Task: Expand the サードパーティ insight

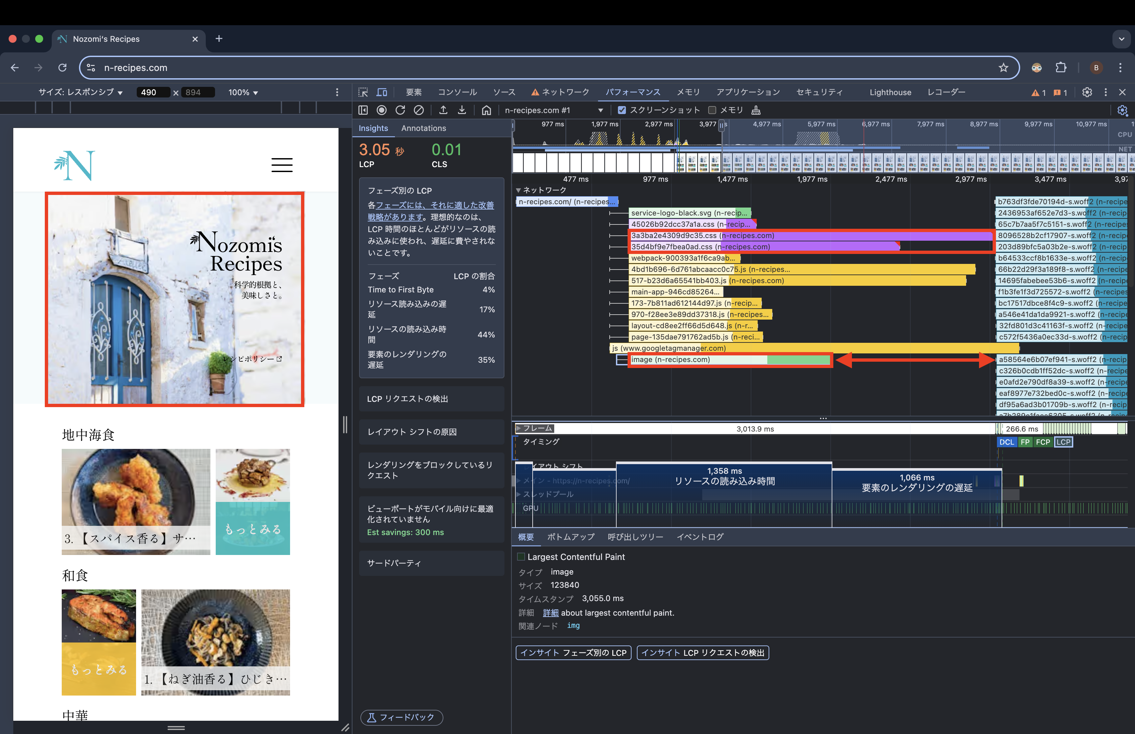Action: tap(431, 563)
